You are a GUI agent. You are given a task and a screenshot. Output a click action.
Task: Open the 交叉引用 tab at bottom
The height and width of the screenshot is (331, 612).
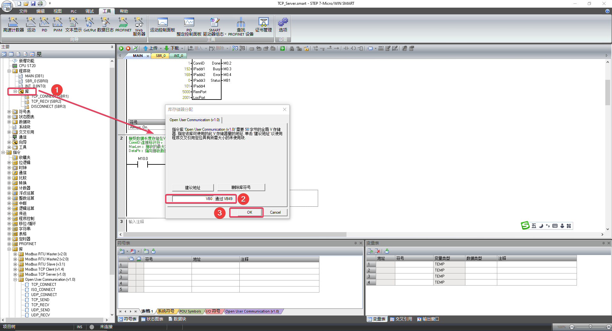pyautogui.click(x=401, y=319)
